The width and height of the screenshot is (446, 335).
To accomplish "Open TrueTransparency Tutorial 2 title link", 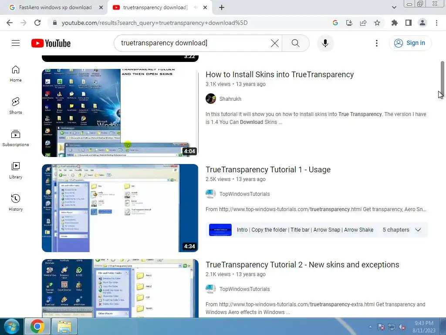I will click(x=302, y=265).
